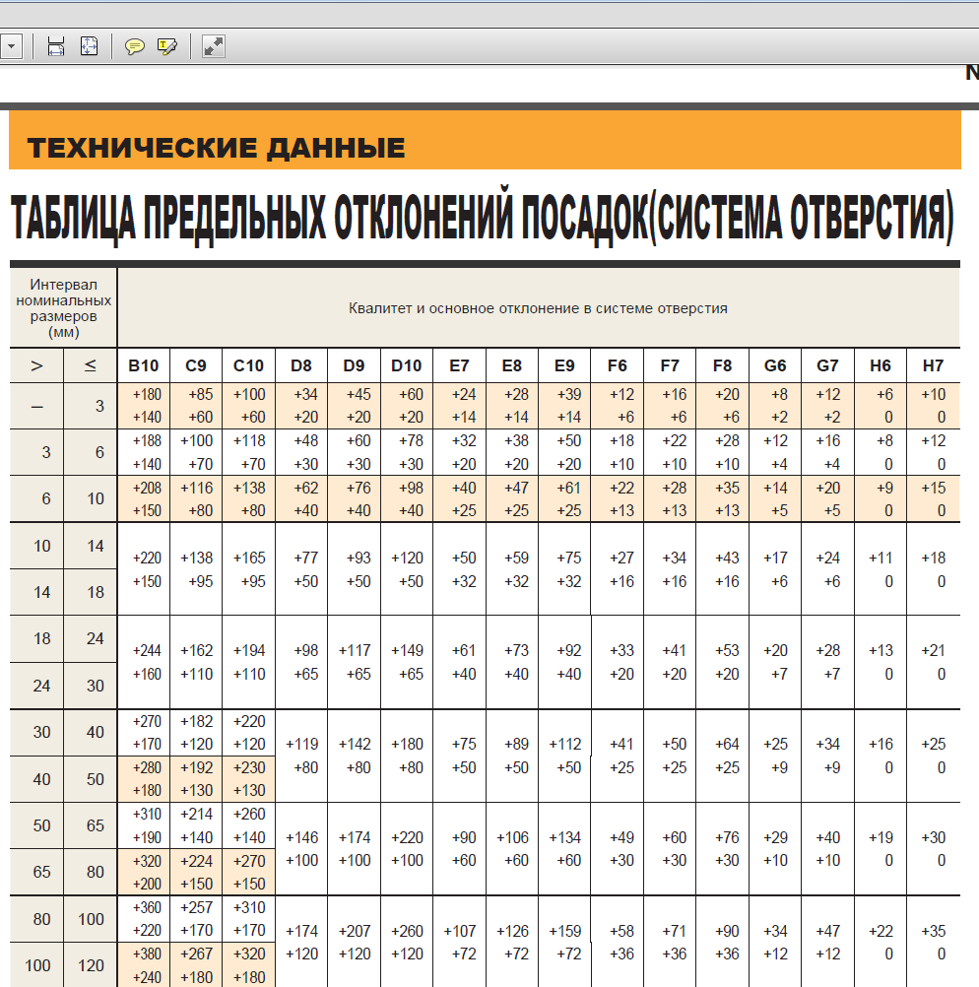This screenshot has height=987, width=979.
Task: Click the fit one full page icon
Action: coord(89,46)
